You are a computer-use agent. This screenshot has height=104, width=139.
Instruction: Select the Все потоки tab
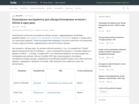(x=14, y=8)
